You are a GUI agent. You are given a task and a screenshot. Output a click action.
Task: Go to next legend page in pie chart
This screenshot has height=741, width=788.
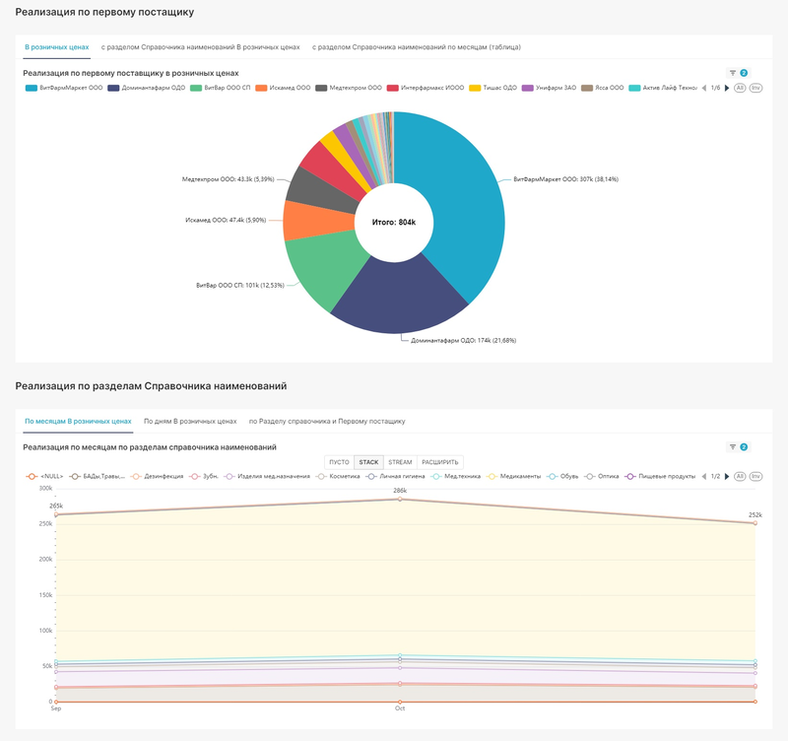(727, 88)
